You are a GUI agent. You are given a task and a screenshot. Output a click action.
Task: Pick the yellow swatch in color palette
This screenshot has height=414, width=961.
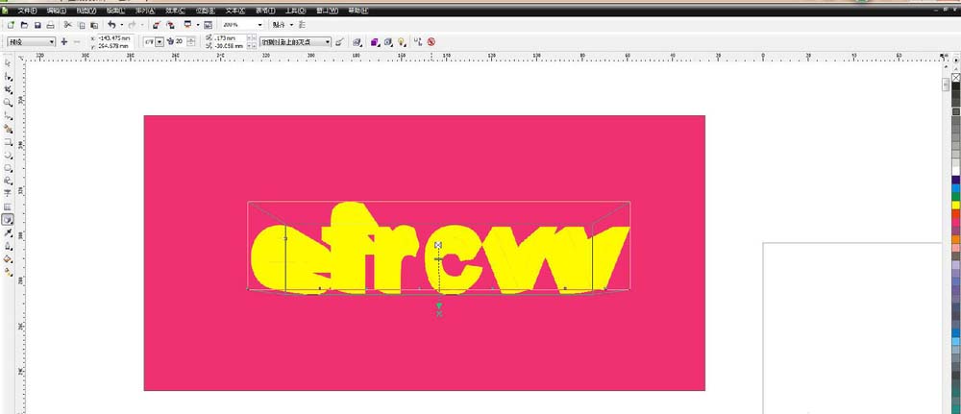955,205
